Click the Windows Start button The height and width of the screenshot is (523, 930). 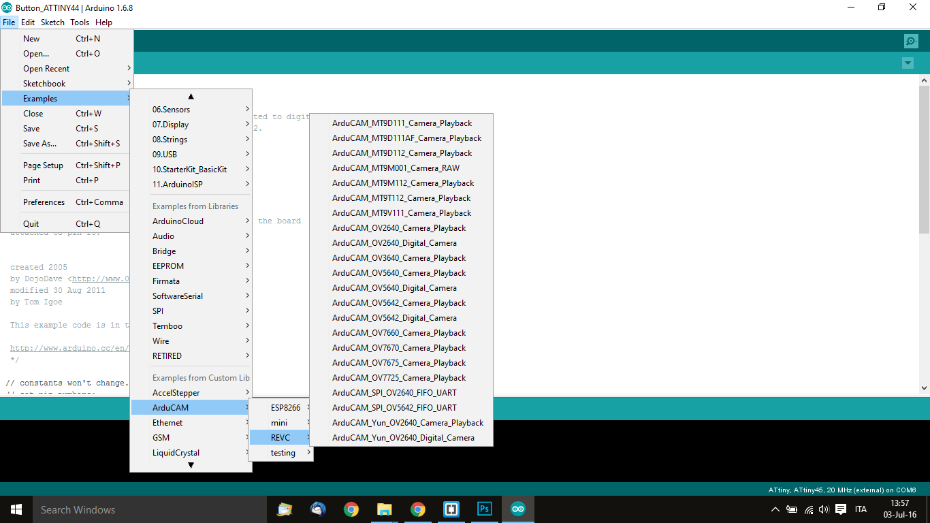click(16, 509)
